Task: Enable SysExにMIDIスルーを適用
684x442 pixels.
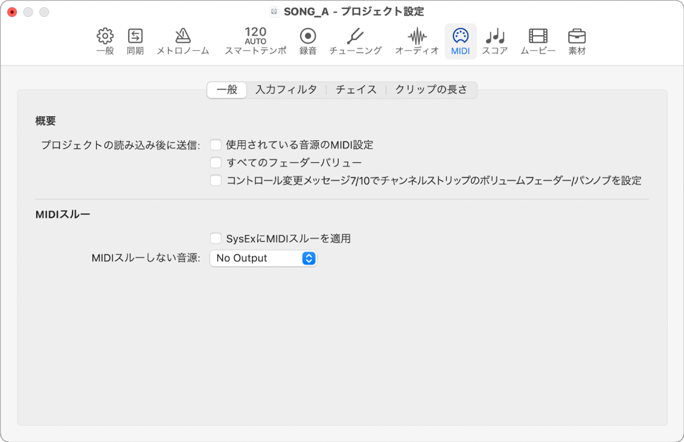Action: 216,239
